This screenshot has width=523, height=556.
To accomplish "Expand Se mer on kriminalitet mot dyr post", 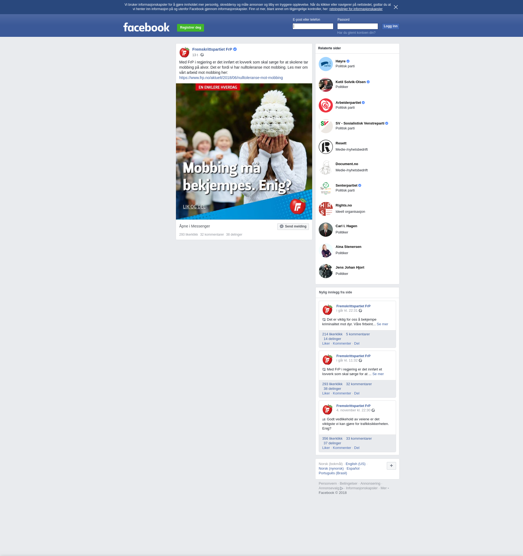I will (x=382, y=324).
